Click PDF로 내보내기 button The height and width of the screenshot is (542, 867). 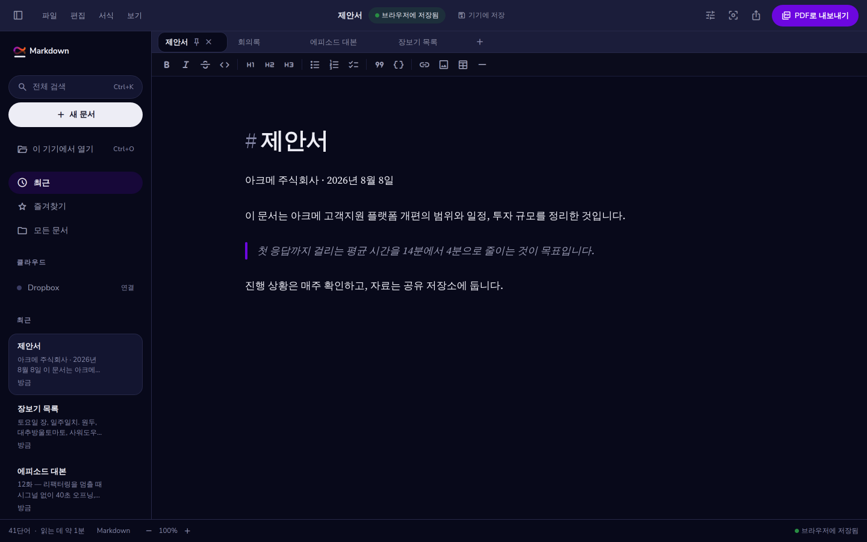815,16
